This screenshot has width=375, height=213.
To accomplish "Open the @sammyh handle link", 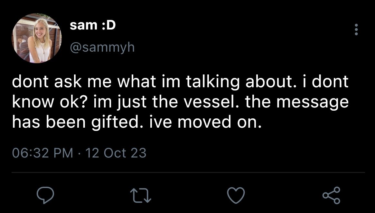I will 102,47.
